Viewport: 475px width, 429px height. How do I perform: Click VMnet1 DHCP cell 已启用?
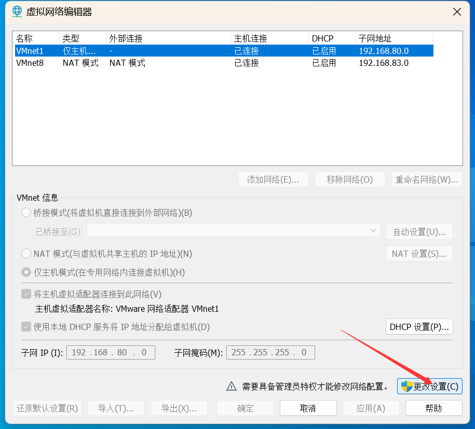(x=324, y=51)
